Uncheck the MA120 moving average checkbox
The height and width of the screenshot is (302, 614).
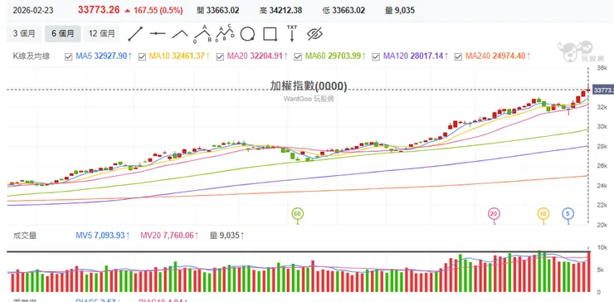376,56
